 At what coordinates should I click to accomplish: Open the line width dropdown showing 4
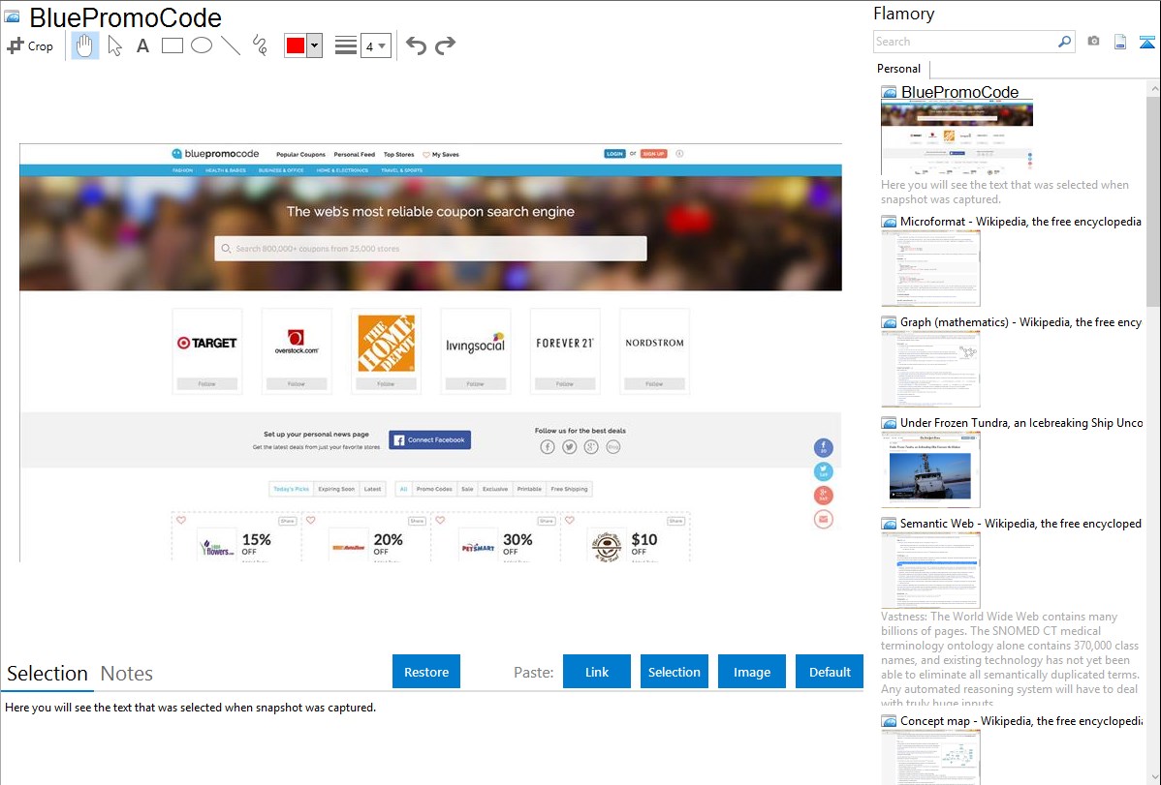point(376,45)
